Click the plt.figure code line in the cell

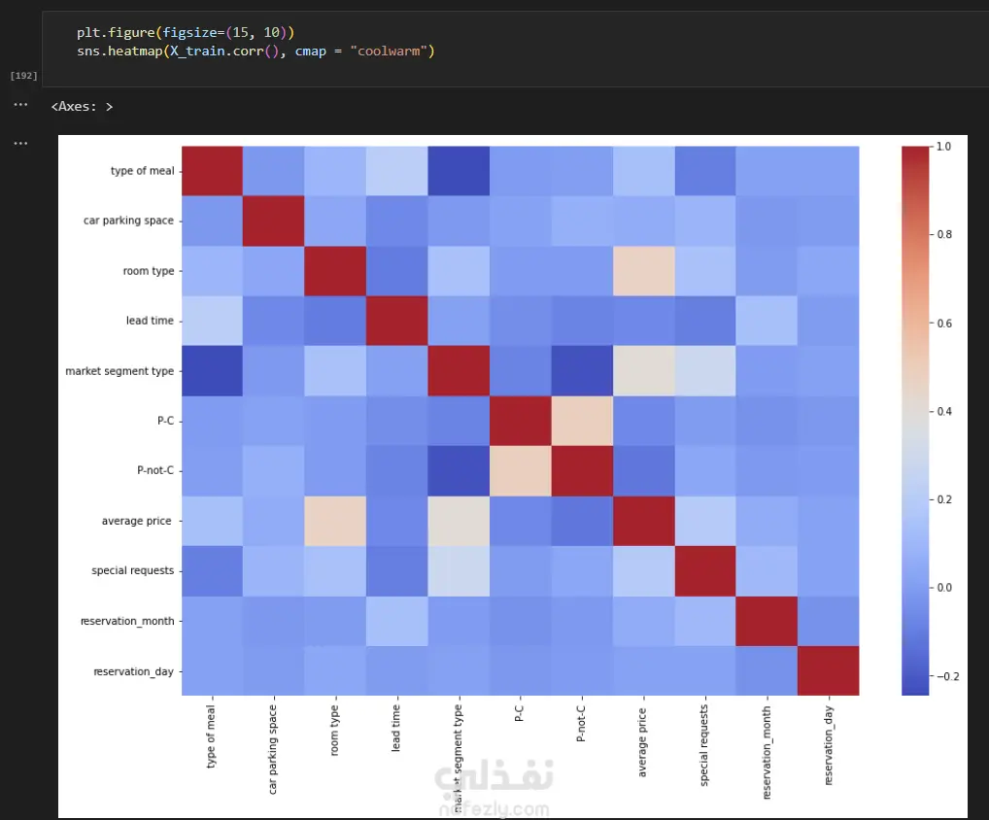(x=186, y=32)
